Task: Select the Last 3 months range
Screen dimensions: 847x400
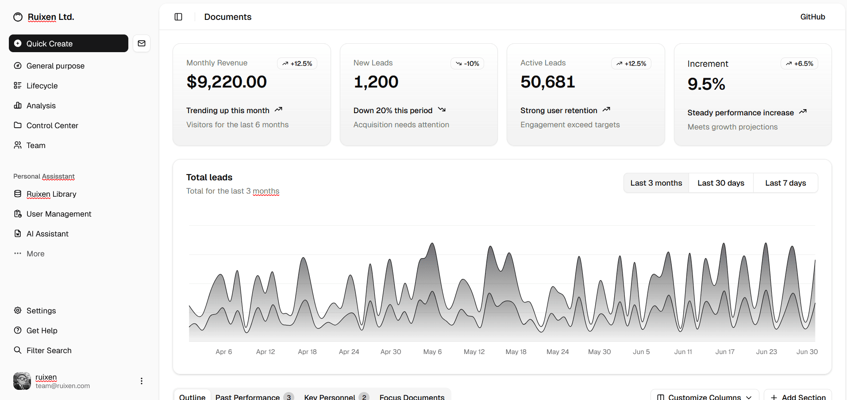Action: pyautogui.click(x=656, y=183)
